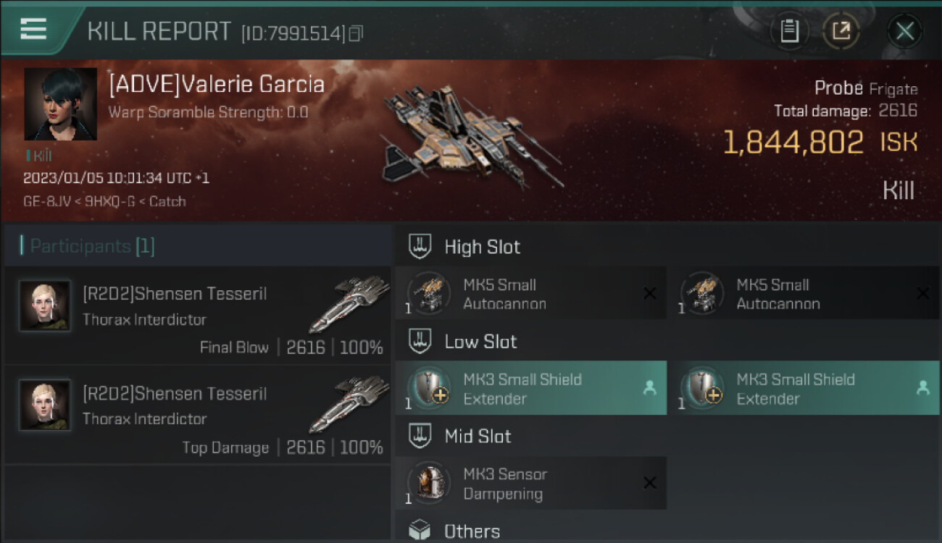Copy the kill report ID
Viewport: 942px width, 543px height.
pyautogui.click(x=356, y=33)
